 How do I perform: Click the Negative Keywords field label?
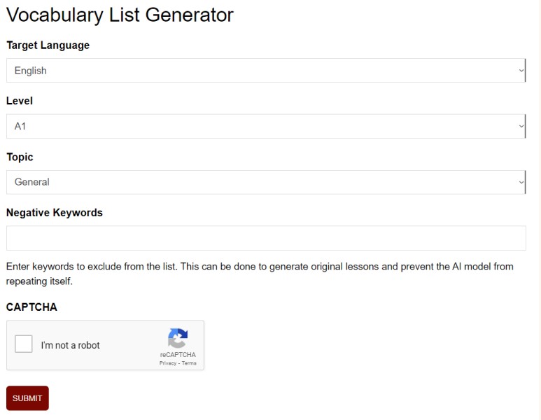[55, 213]
